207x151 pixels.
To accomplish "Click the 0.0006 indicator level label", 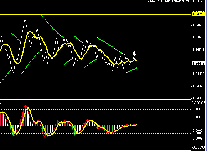I will click(x=197, y=109).
